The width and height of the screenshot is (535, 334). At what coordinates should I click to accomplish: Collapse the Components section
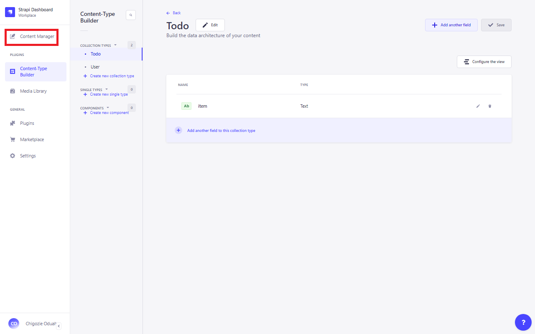tap(108, 108)
